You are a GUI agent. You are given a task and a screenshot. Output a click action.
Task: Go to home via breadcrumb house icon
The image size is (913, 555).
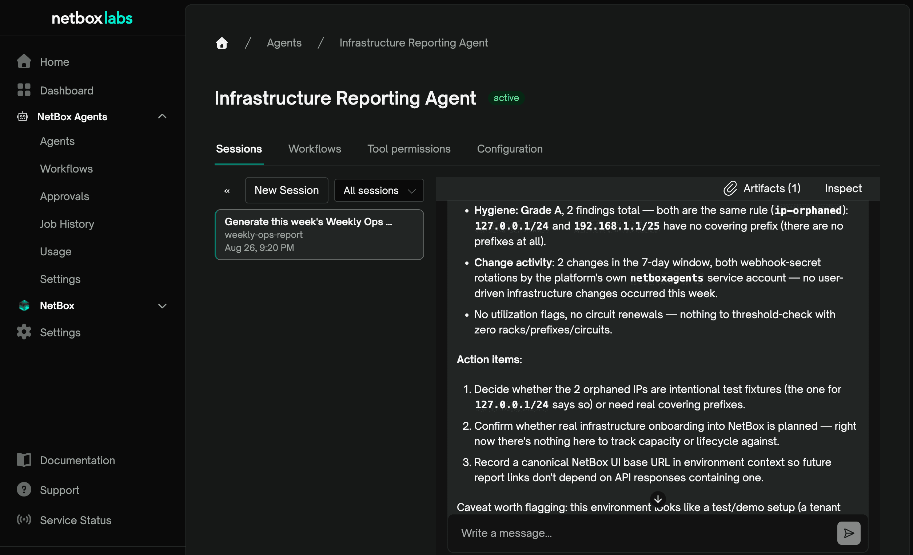click(222, 43)
